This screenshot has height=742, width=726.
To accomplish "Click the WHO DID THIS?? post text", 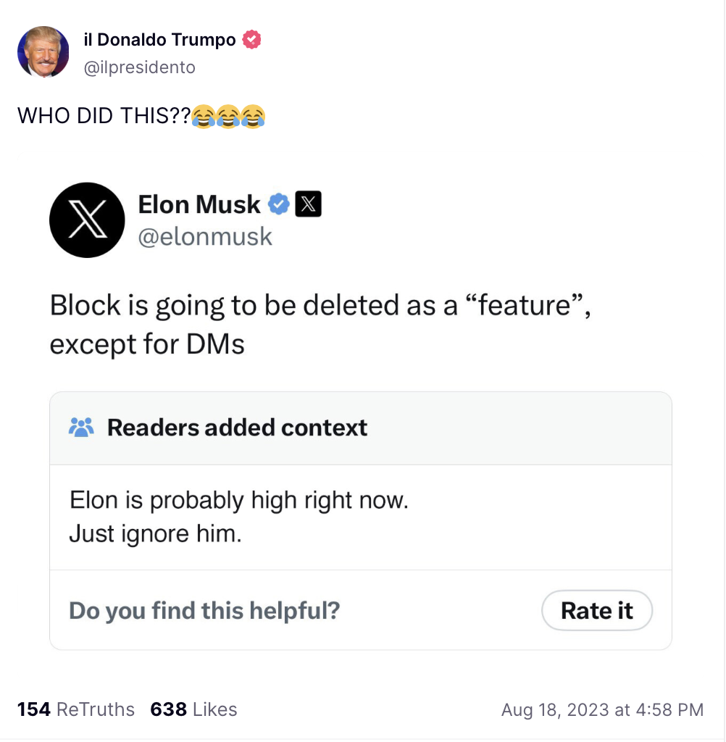I will tap(104, 116).
